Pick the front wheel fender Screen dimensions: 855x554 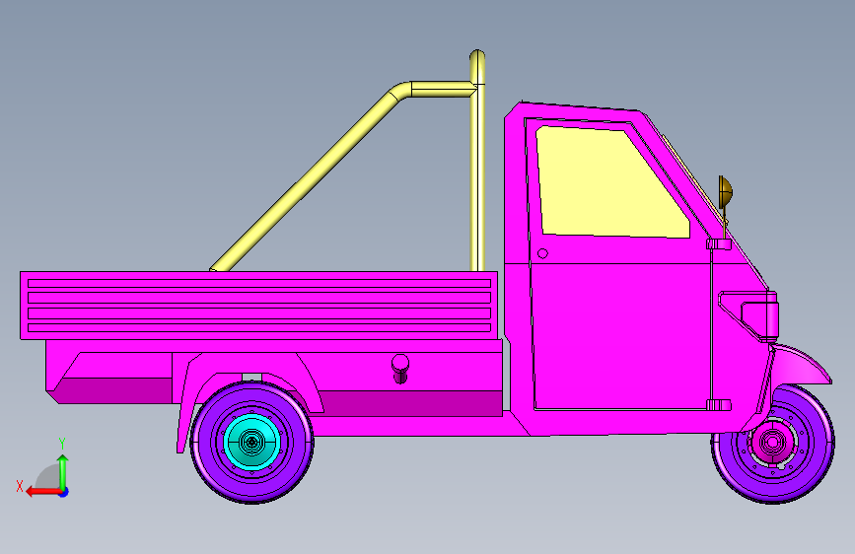point(802,365)
